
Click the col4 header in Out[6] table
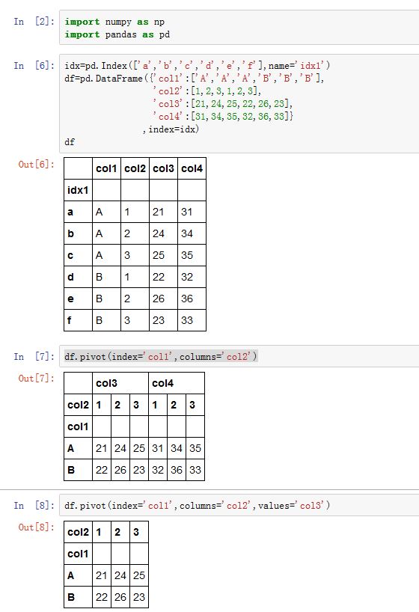(192, 168)
